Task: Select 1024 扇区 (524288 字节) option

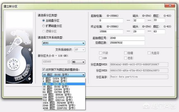Action: point(64,103)
